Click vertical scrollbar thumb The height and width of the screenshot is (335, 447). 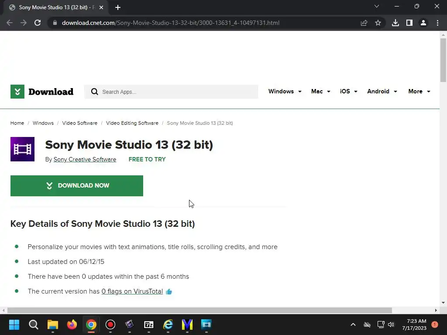[x=443, y=60]
